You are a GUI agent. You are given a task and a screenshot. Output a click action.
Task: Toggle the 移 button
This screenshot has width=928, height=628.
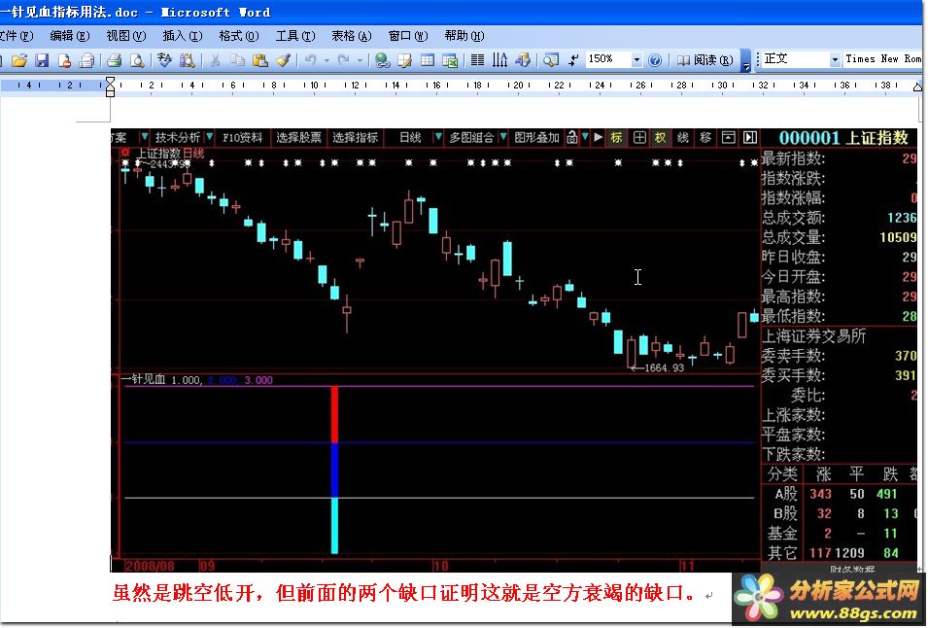[x=705, y=137]
